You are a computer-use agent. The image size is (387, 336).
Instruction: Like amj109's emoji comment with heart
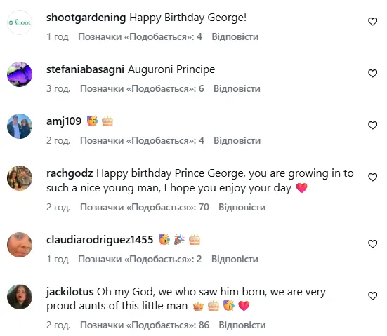point(372,126)
